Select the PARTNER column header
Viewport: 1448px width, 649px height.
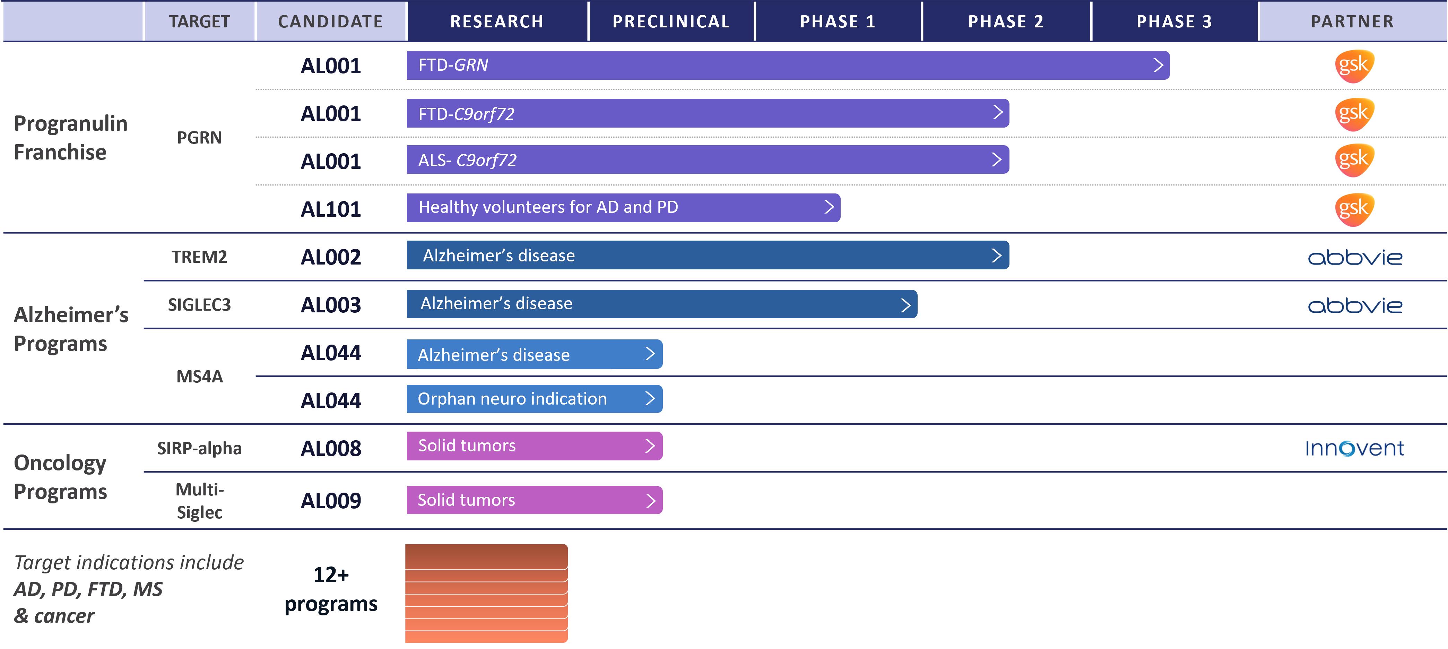[1352, 21]
